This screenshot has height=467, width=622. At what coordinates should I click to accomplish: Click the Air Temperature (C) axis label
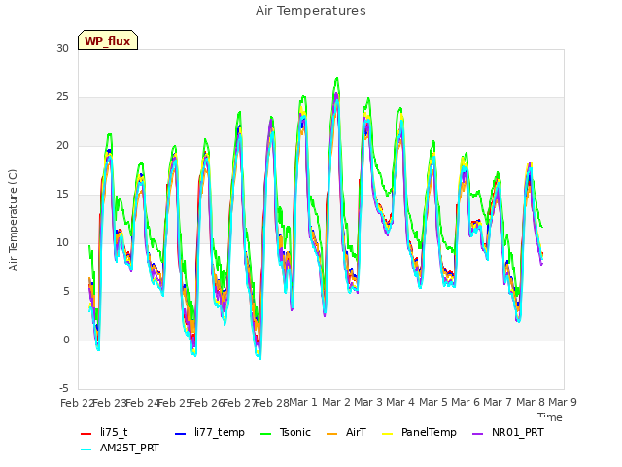13,221
